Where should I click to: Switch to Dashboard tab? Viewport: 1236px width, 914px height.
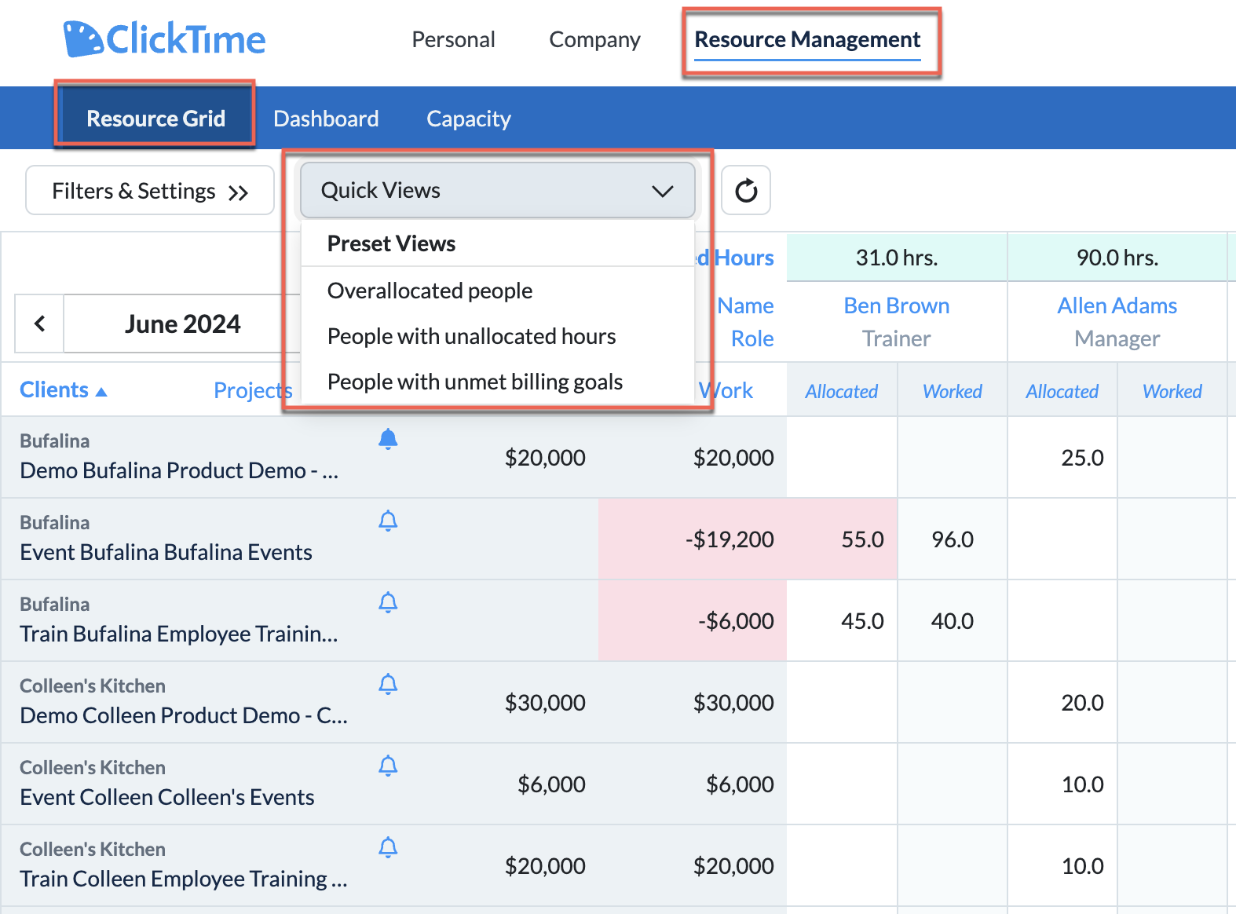[326, 119]
